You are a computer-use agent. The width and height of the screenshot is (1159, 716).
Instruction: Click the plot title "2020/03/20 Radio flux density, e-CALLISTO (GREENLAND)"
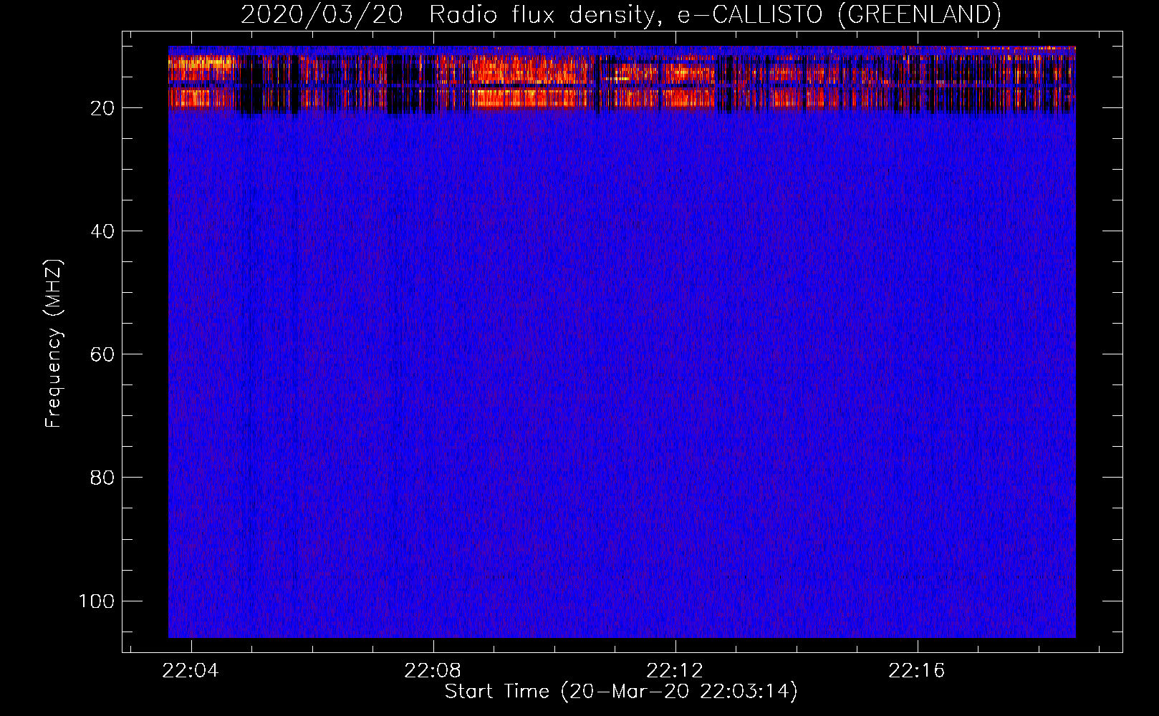coord(620,14)
